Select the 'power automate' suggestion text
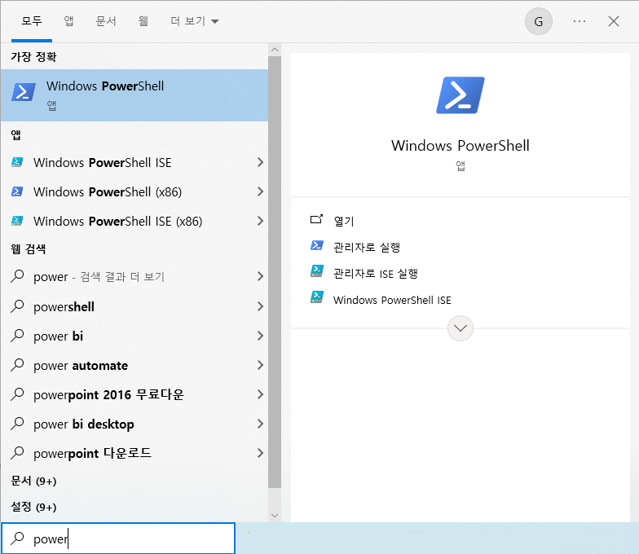639x554 pixels. point(81,365)
